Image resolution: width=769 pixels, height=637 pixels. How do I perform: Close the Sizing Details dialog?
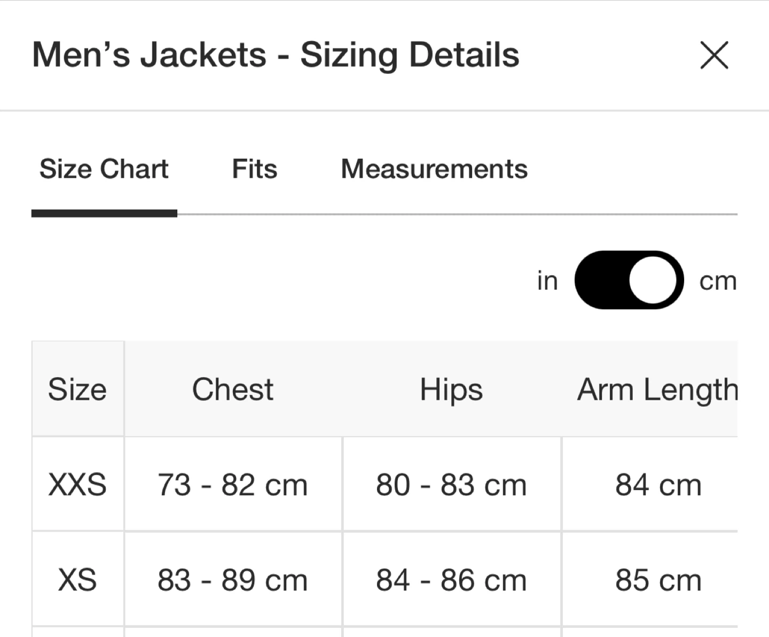(x=714, y=56)
